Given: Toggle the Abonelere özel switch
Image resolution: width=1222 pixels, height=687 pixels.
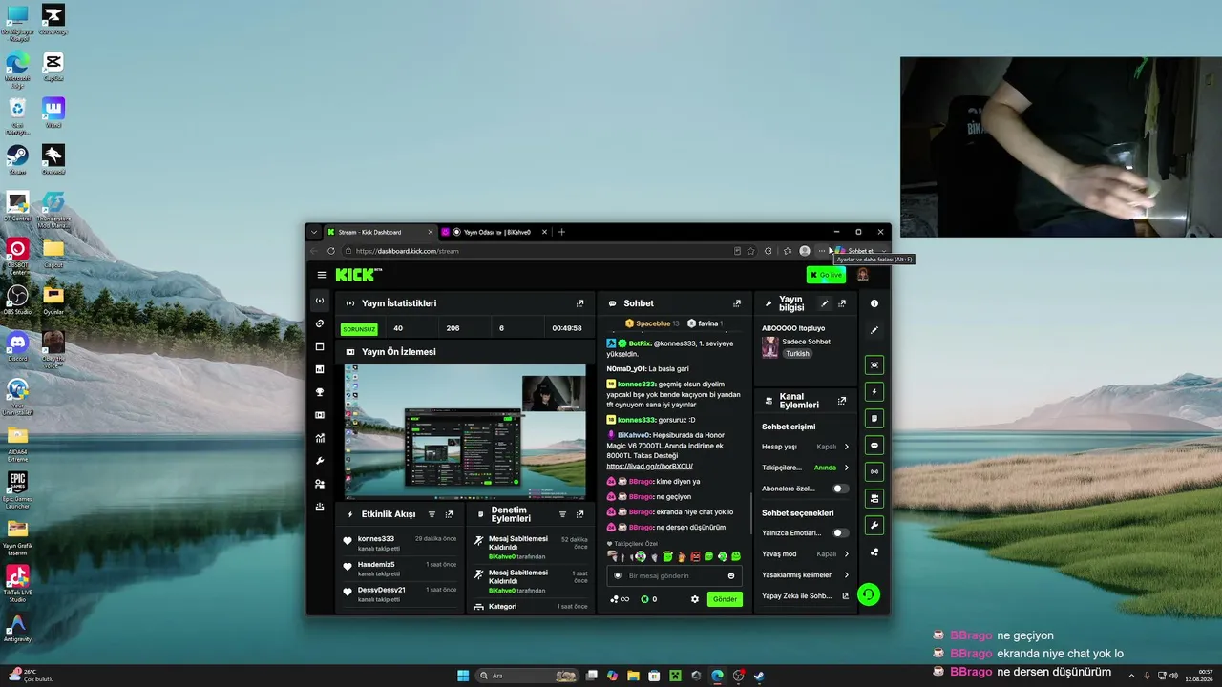Looking at the screenshot, I should tap(840, 489).
